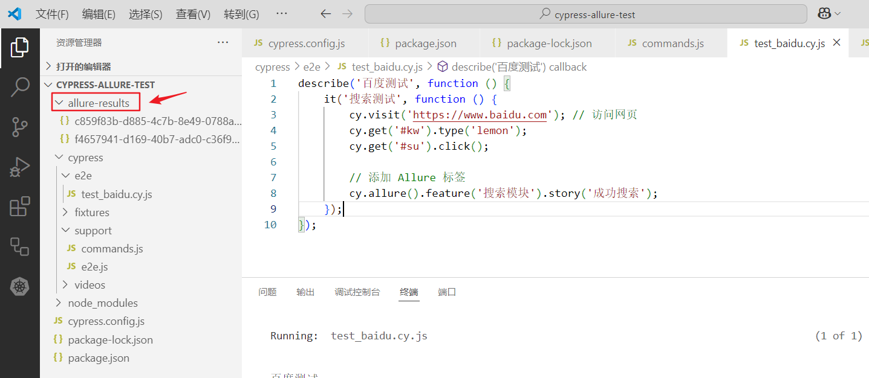Click the Copilot icon in title bar
Viewport: 869px width, 378px height.
coord(824,14)
